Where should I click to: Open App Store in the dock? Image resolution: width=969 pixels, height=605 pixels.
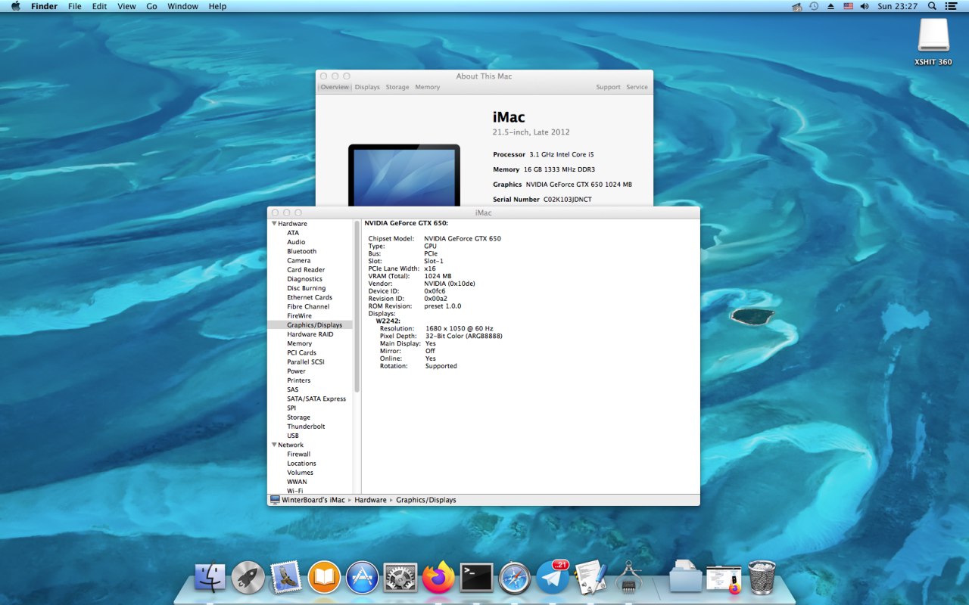[362, 578]
